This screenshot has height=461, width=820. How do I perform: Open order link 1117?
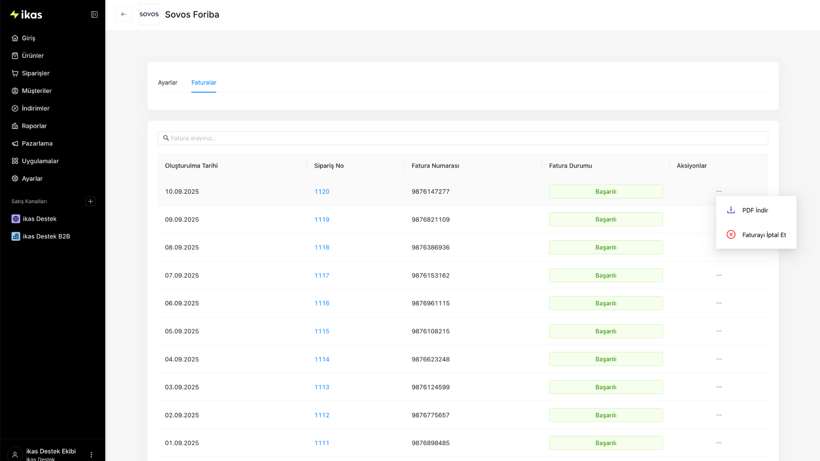click(x=322, y=275)
